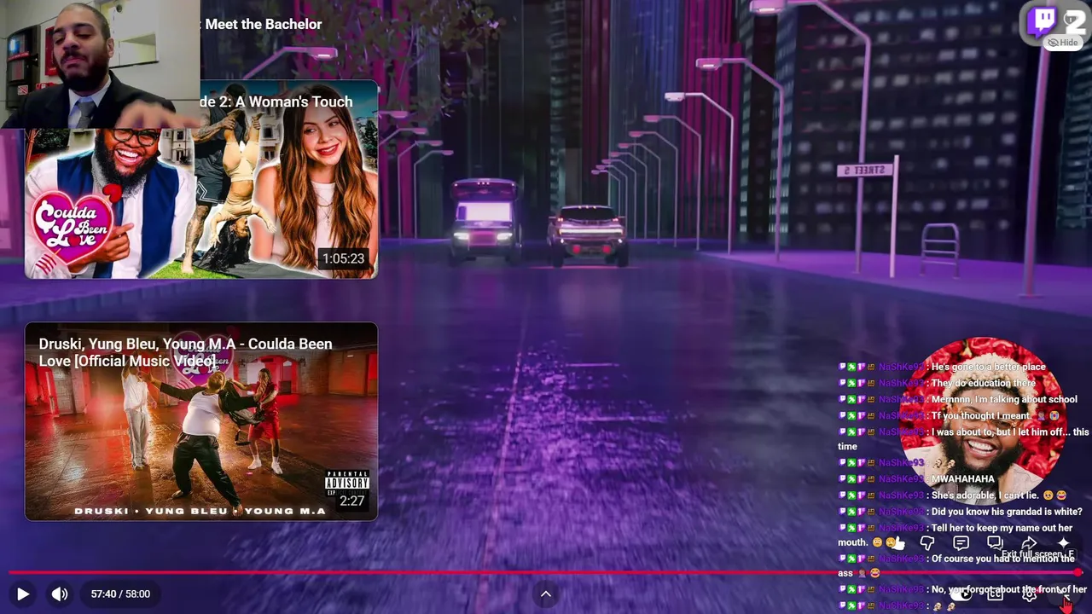Screen dimensions: 1092x614
Task: Open comments panel icon
Action: coord(961,543)
